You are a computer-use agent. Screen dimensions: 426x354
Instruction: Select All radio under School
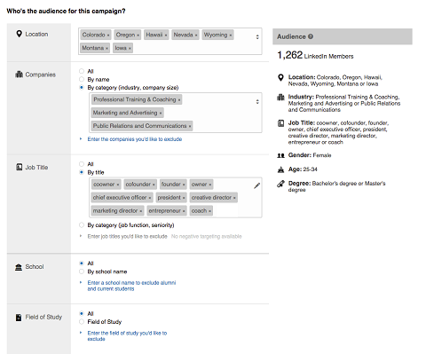tap(82, 264)
